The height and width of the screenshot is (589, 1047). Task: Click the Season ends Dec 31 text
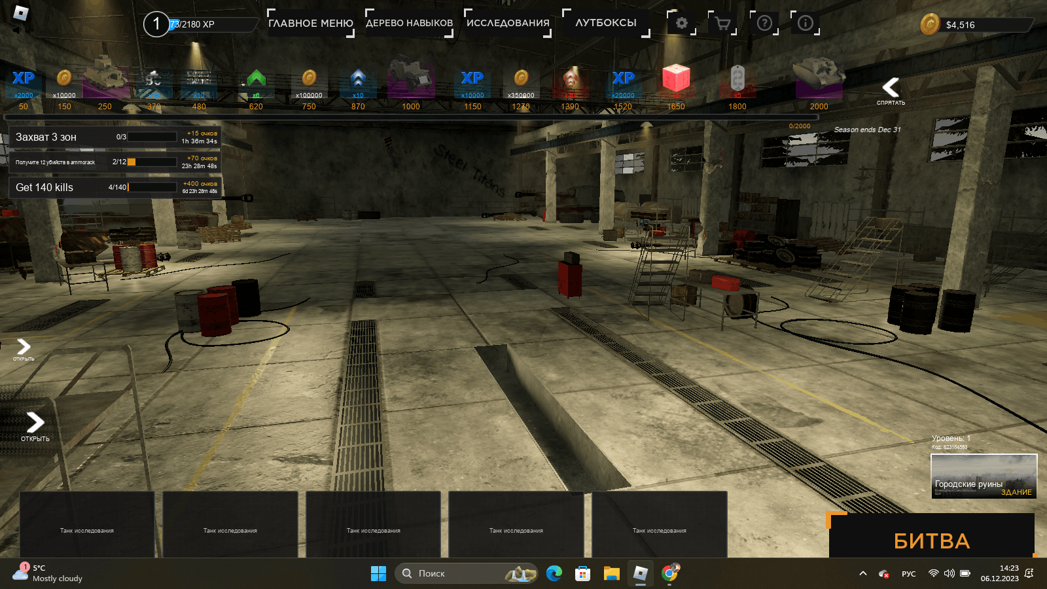coord(867,130)
